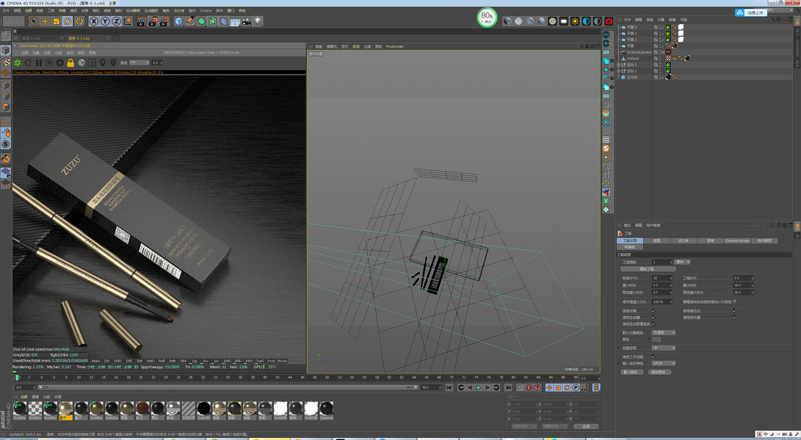Screen dimensions: 801x440
Task: Click the 保存预设 save preset button
Action: 659,372
